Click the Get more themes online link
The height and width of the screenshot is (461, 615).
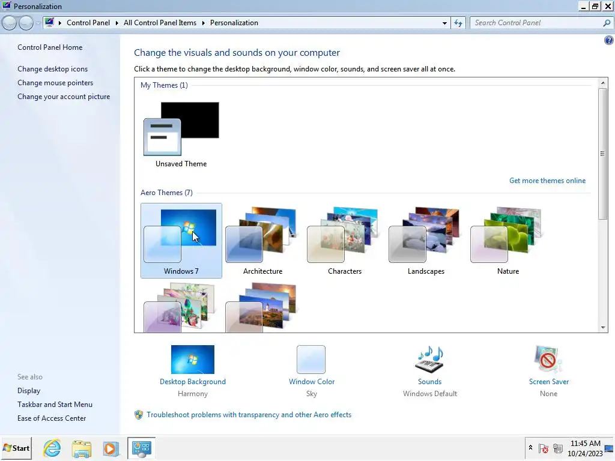tap(547, 181)
